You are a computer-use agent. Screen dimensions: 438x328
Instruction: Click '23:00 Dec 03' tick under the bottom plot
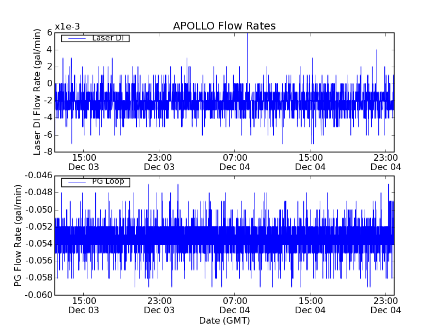(x=159, y=305)
